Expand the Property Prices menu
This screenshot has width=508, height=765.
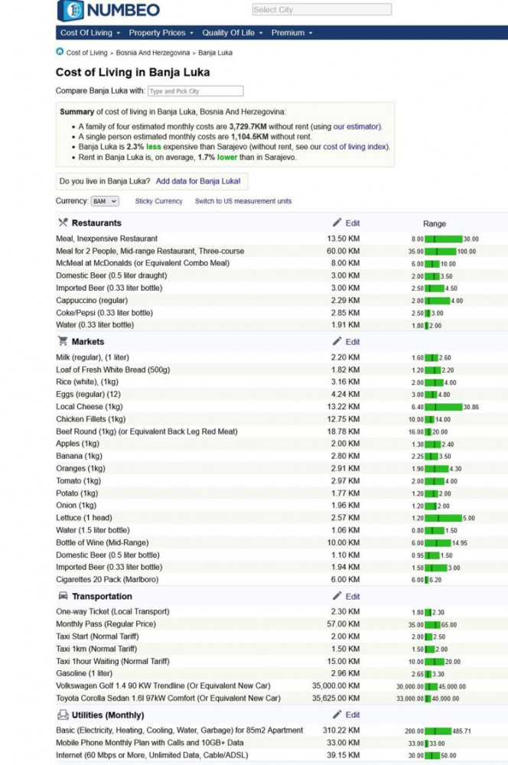(x=161, y=33)
